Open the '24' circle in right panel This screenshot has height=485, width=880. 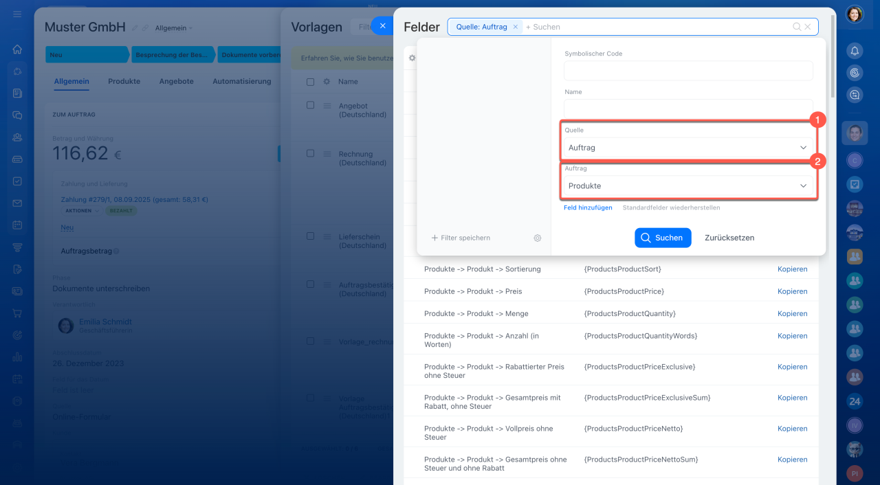coord(855,401)
